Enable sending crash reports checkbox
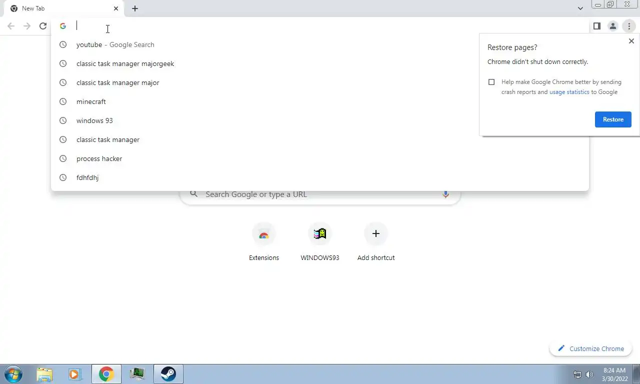Image resolution: width=640 pixels, height=384 pixels. tap(491, 82)
